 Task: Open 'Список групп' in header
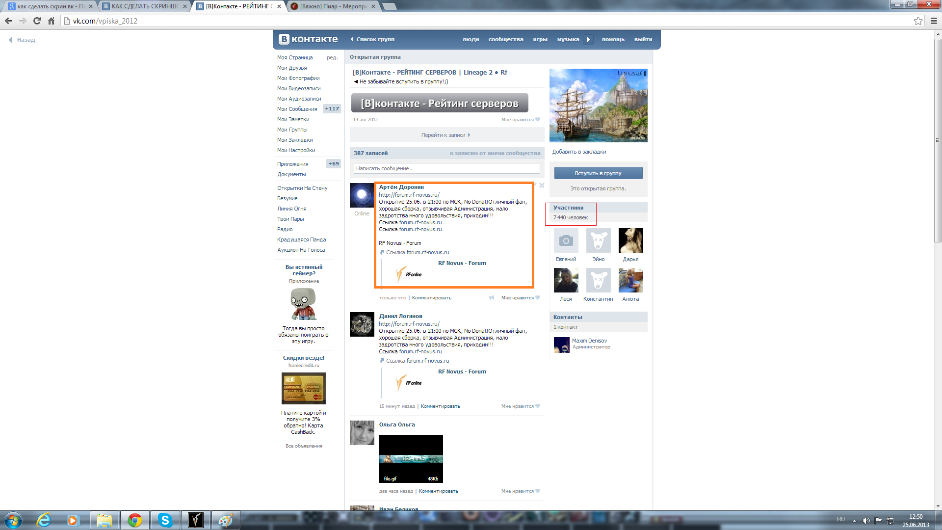coord(372,39)
